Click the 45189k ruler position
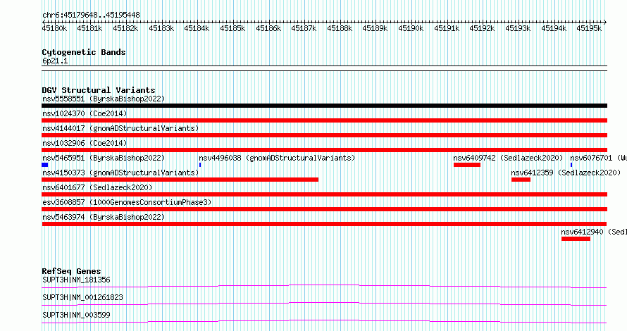 tap(375, 28)
